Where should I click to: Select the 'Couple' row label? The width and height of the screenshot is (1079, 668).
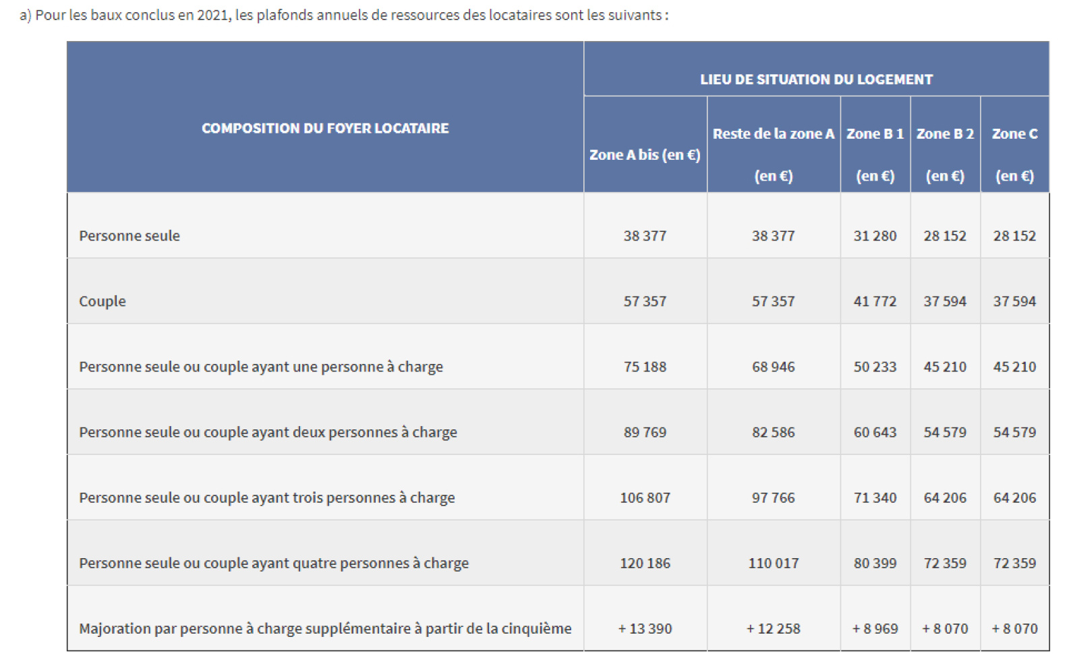(x=103, y=301)
